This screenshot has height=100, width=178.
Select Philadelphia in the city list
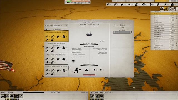[164, 45]
